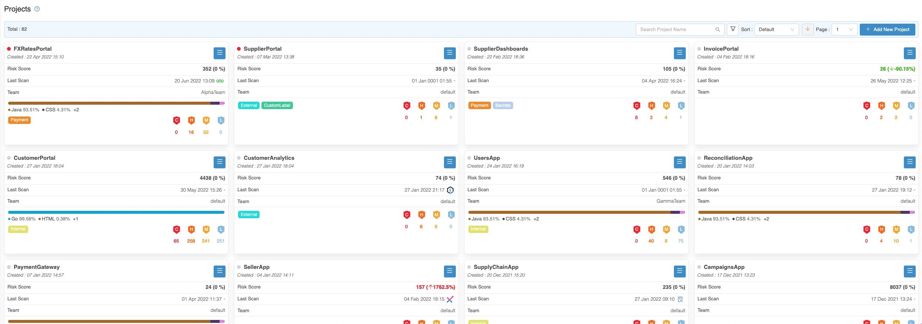Click search magnifier icon
The height and width of the screenshot is (324, 922).
[718, 30]
